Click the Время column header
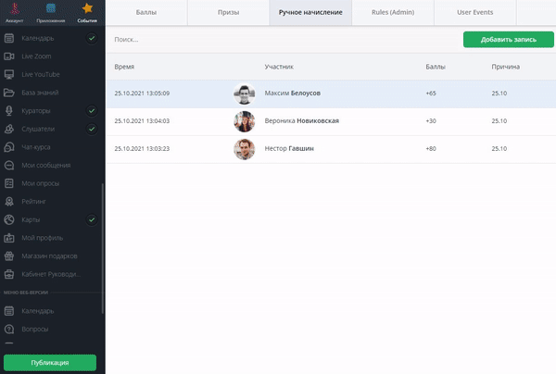Screen dimensions: 556x374 point(124,67)
